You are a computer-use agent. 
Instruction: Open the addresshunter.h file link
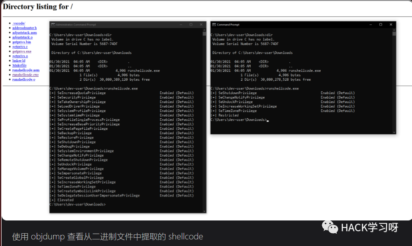pyautogui.click(x=24, y=28)
